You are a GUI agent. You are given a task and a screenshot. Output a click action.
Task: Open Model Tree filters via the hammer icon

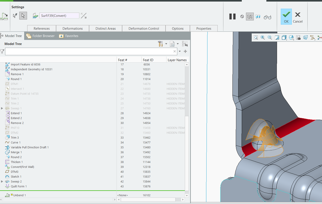coord(160,44)
